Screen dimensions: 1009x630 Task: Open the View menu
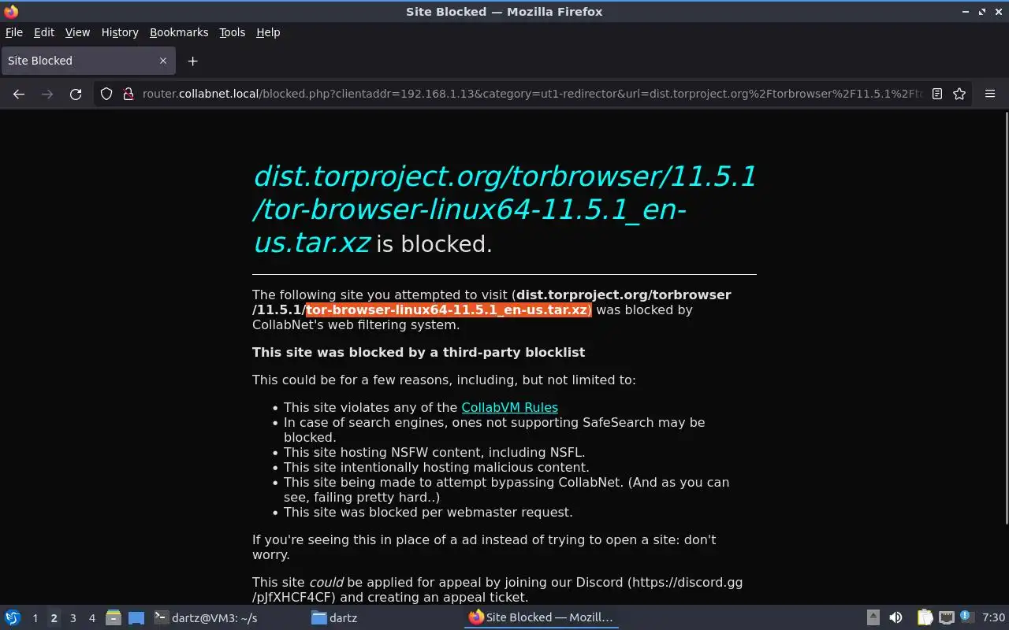[77, 32]
